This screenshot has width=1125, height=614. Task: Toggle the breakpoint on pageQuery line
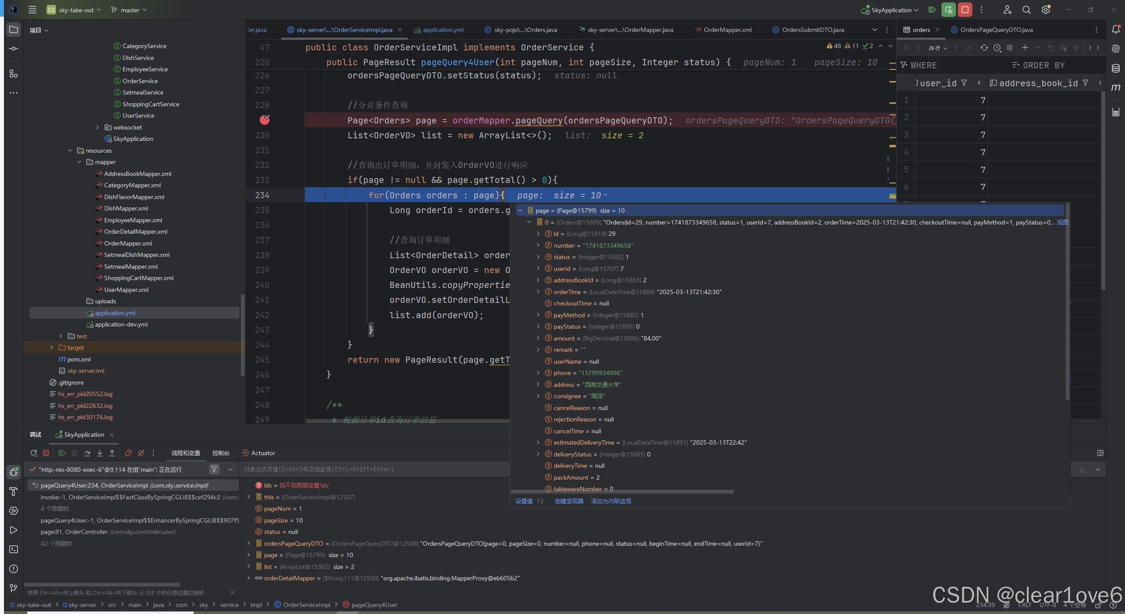coord(265,120)
